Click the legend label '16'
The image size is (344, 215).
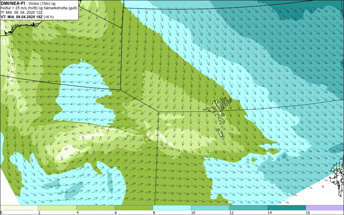[x=308, y=213]
